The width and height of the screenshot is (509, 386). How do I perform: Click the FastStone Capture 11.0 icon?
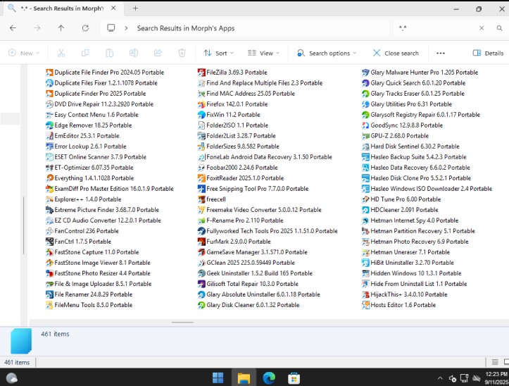49,252
